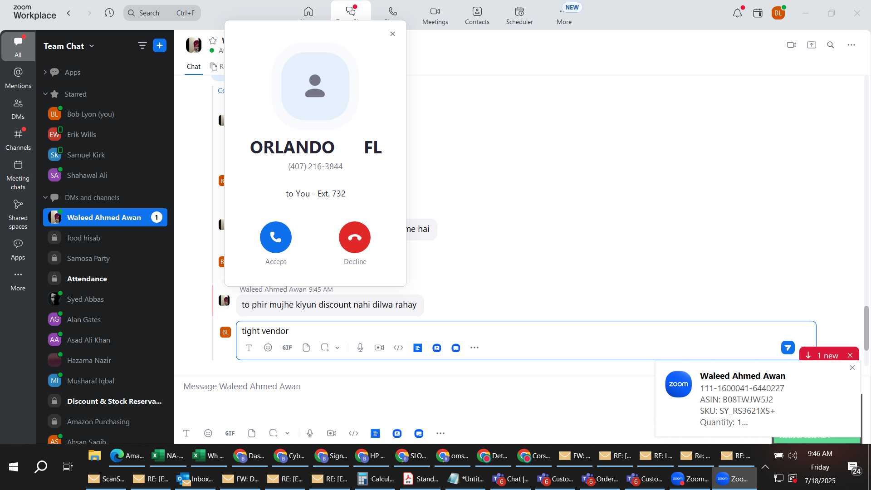
Task: Open Bob Lyon (you) chat
Action: [105, 114]
